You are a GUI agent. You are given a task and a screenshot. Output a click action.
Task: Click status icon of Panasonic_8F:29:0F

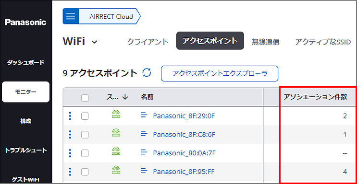tap(116, 114)
